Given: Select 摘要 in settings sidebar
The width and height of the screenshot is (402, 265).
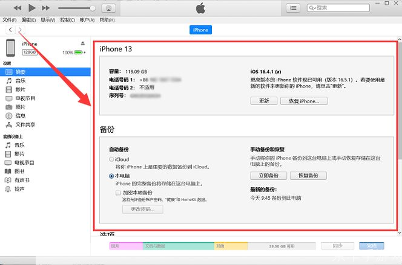Looking at the screenshot, I should pyautogui.click(x=45, y=72).
